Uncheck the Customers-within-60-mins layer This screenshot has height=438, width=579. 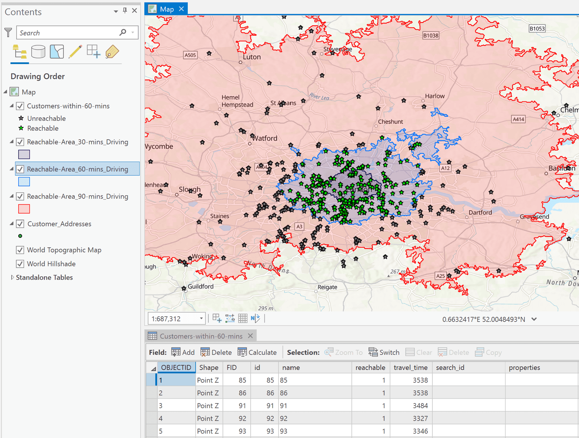20,106
